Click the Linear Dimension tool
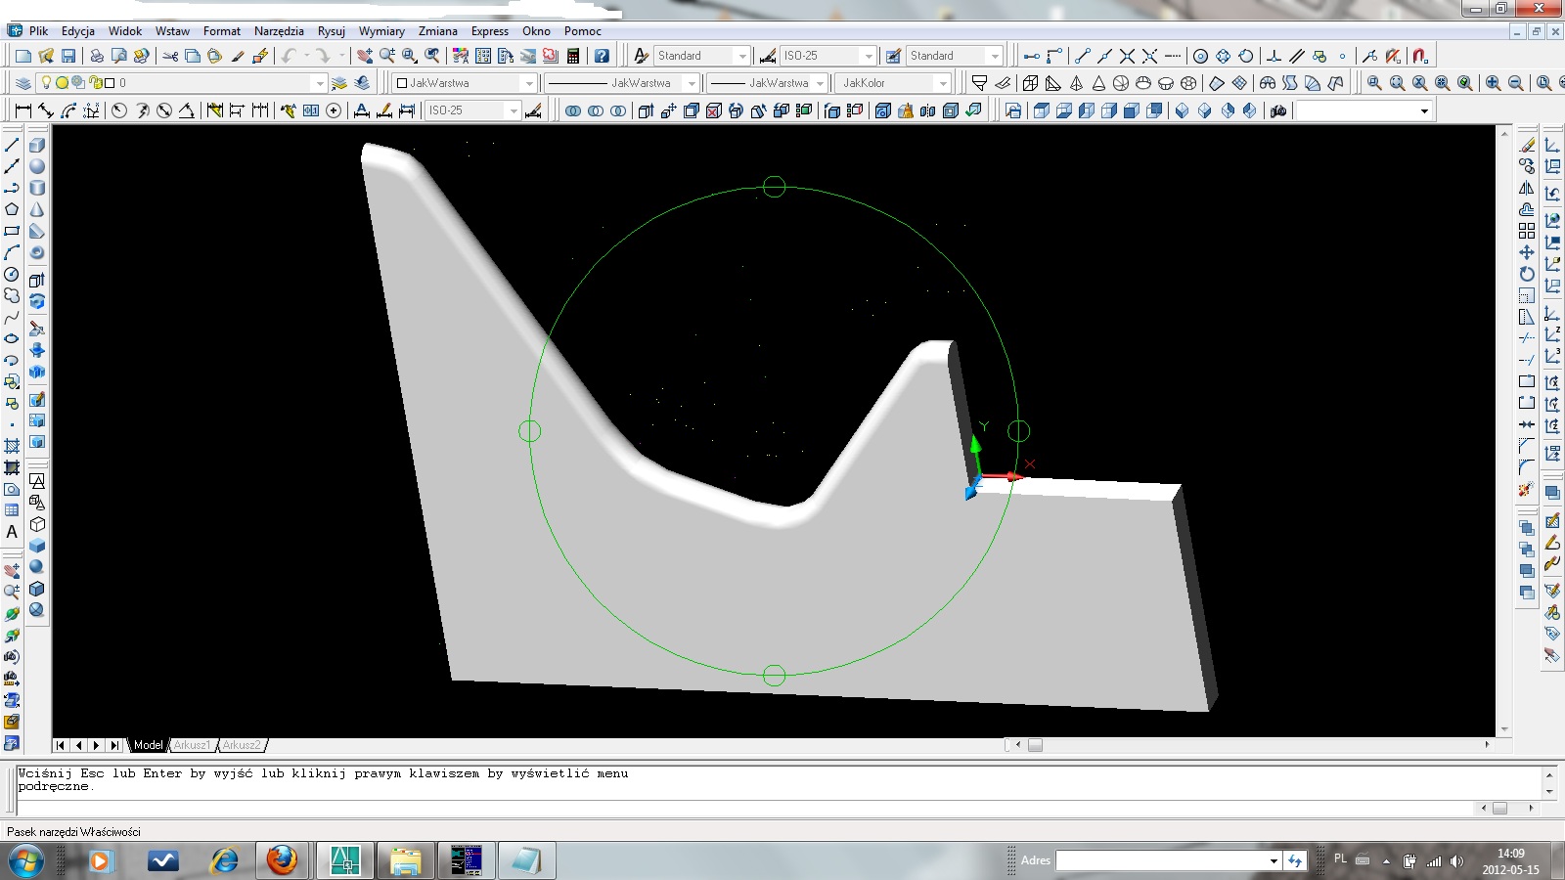1565x880 pixels. tap(23, 110)
